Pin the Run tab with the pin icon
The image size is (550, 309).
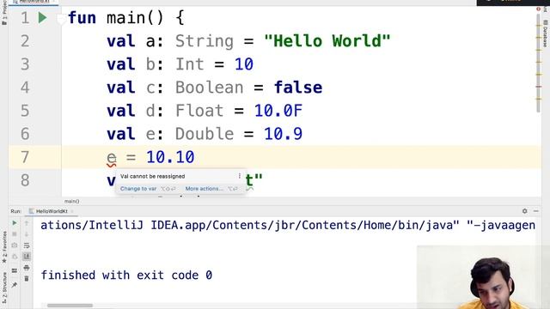(15, 285)
